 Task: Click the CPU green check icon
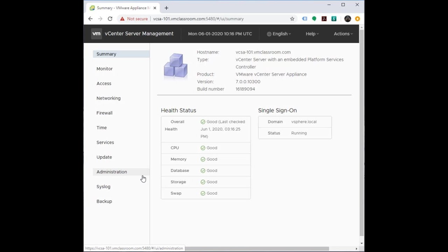tap(203, 148)
